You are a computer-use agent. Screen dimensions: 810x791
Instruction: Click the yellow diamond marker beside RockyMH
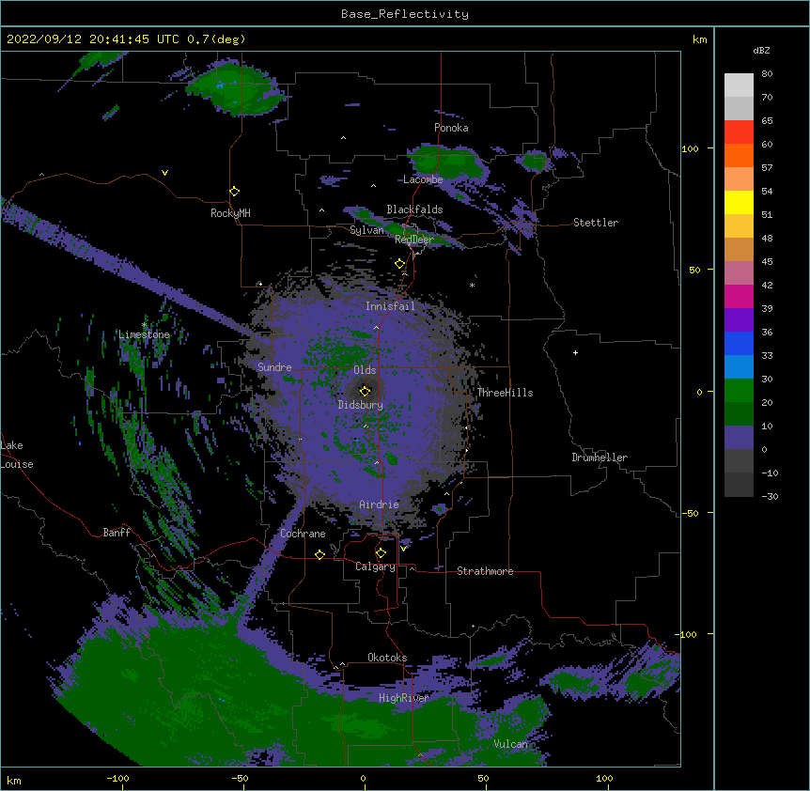pos(234,191)
